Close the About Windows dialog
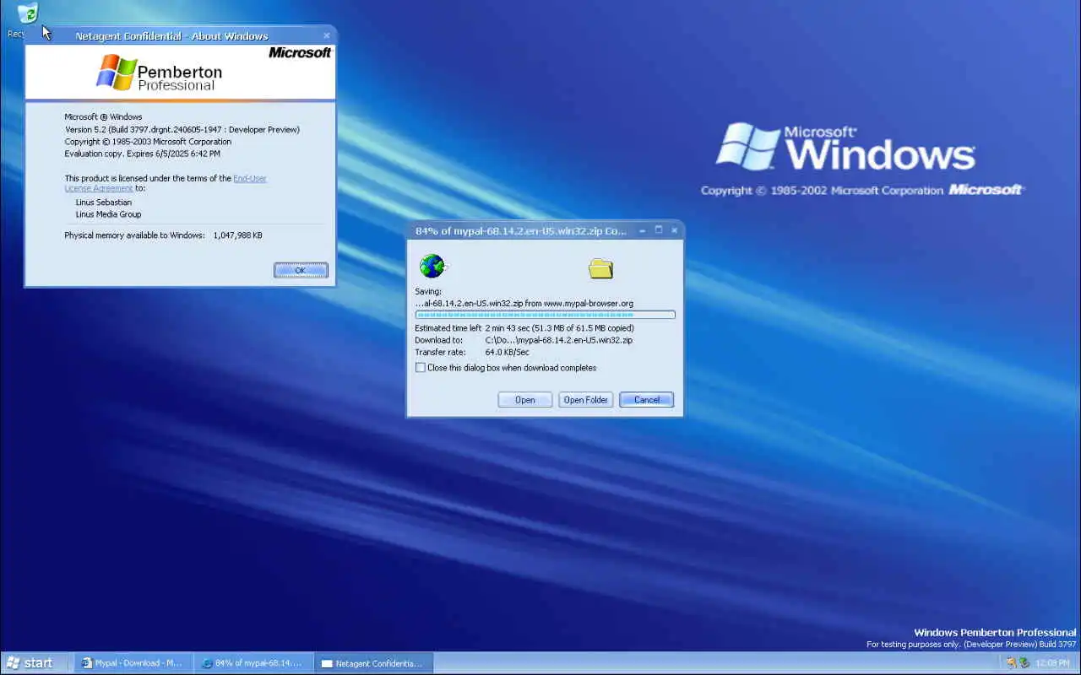Screen dimensions: 1081x675 [x=327, y=36]
